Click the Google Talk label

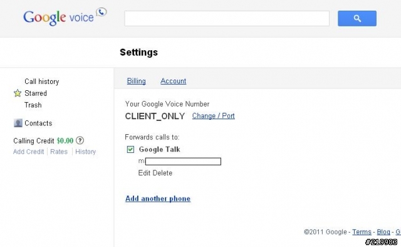coord(160,149)
